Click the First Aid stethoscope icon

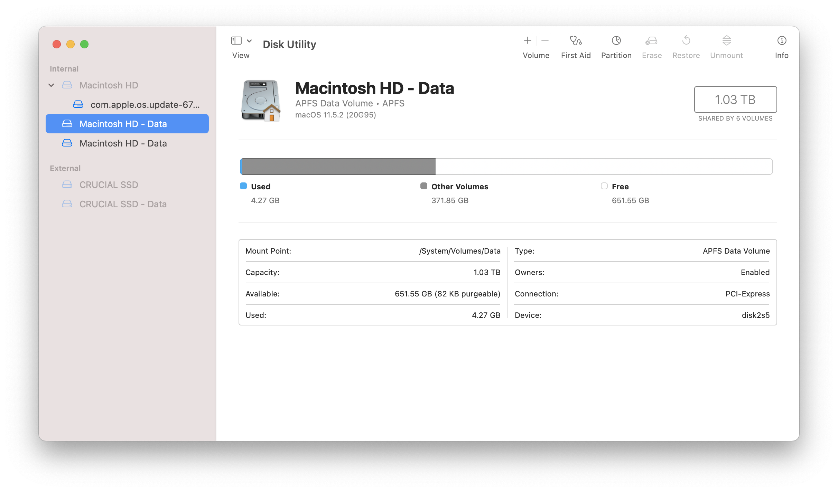[576, 41]
